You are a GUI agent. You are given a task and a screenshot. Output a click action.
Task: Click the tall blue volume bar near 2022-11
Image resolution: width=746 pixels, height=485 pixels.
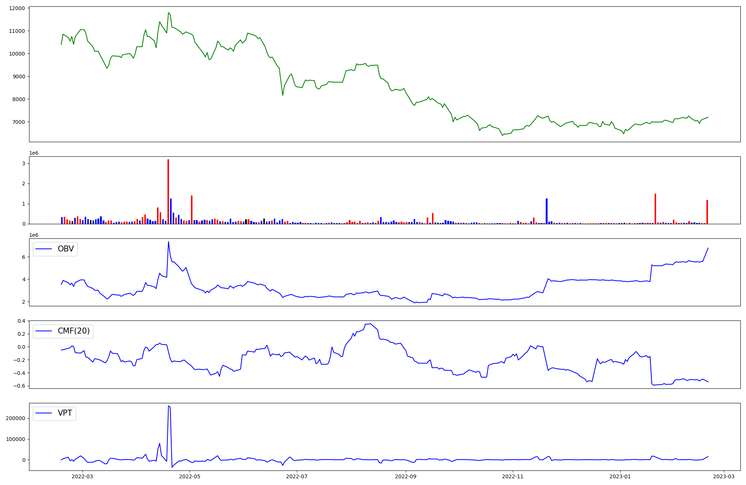point(546,211)
